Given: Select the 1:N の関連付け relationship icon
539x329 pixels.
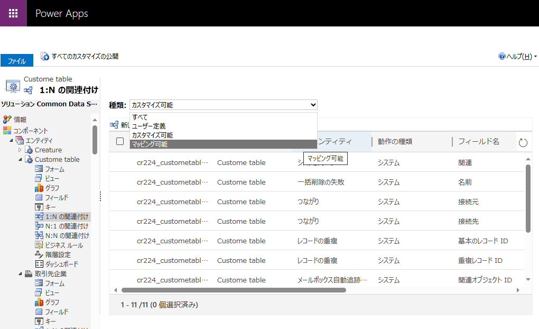Looking at the screenshot, I should click(x=39, y=216).
